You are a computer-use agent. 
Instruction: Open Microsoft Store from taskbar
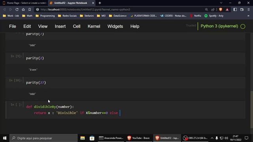tap(92, 138)
